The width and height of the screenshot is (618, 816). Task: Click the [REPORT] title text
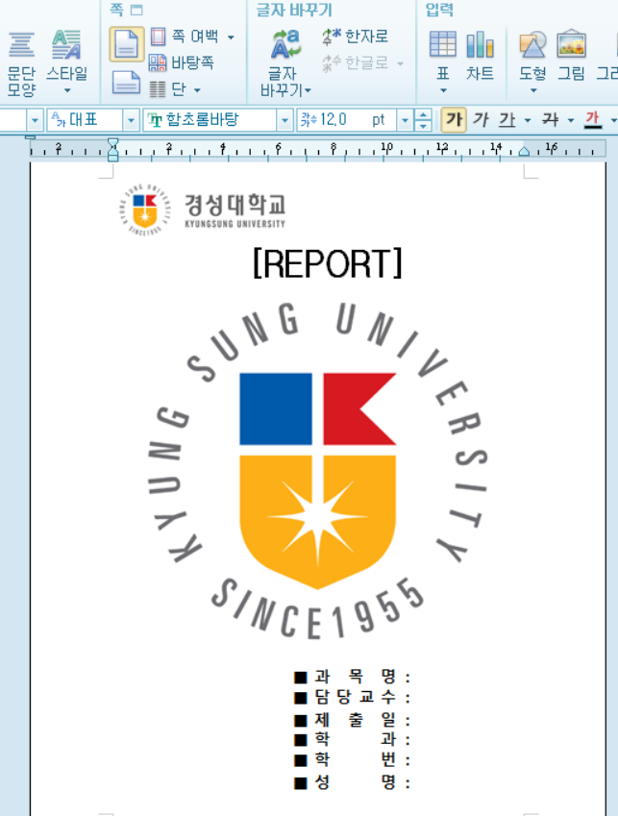coord(328,263)
